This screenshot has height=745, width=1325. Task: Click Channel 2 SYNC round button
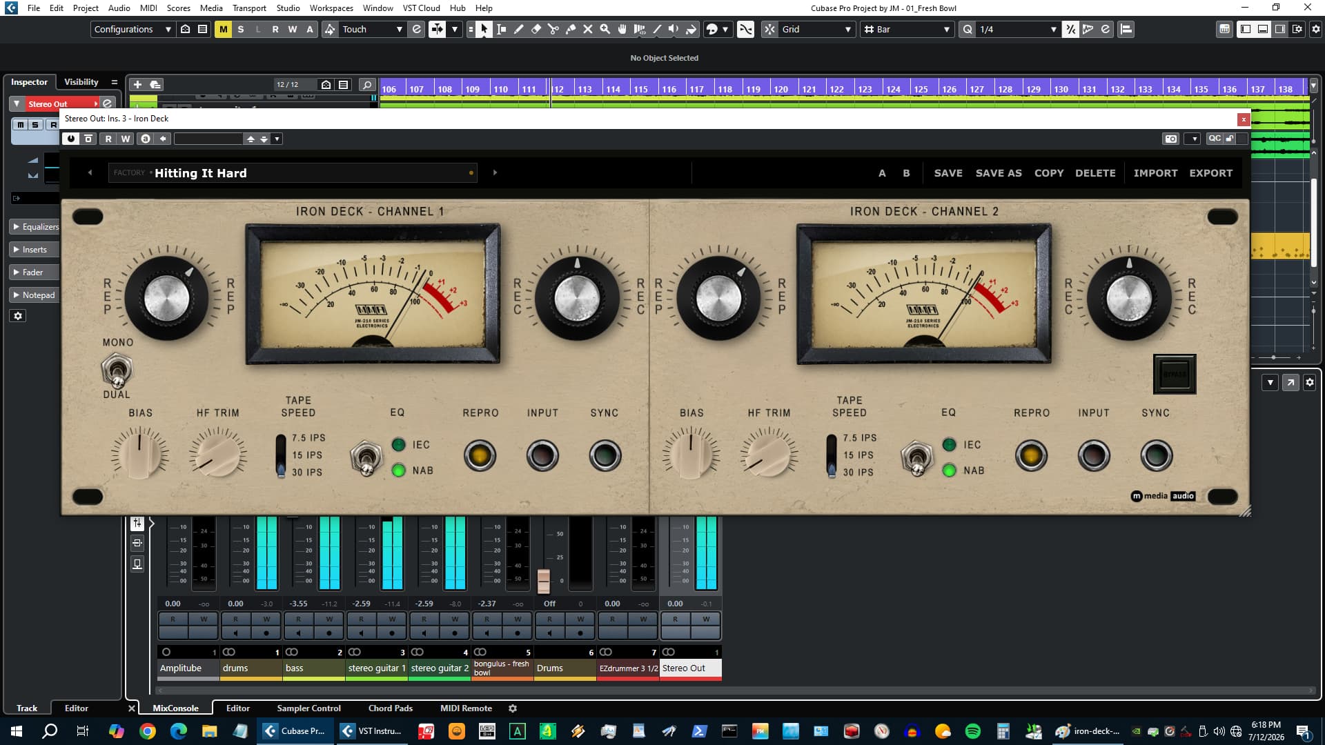(x=1157, y=455)
